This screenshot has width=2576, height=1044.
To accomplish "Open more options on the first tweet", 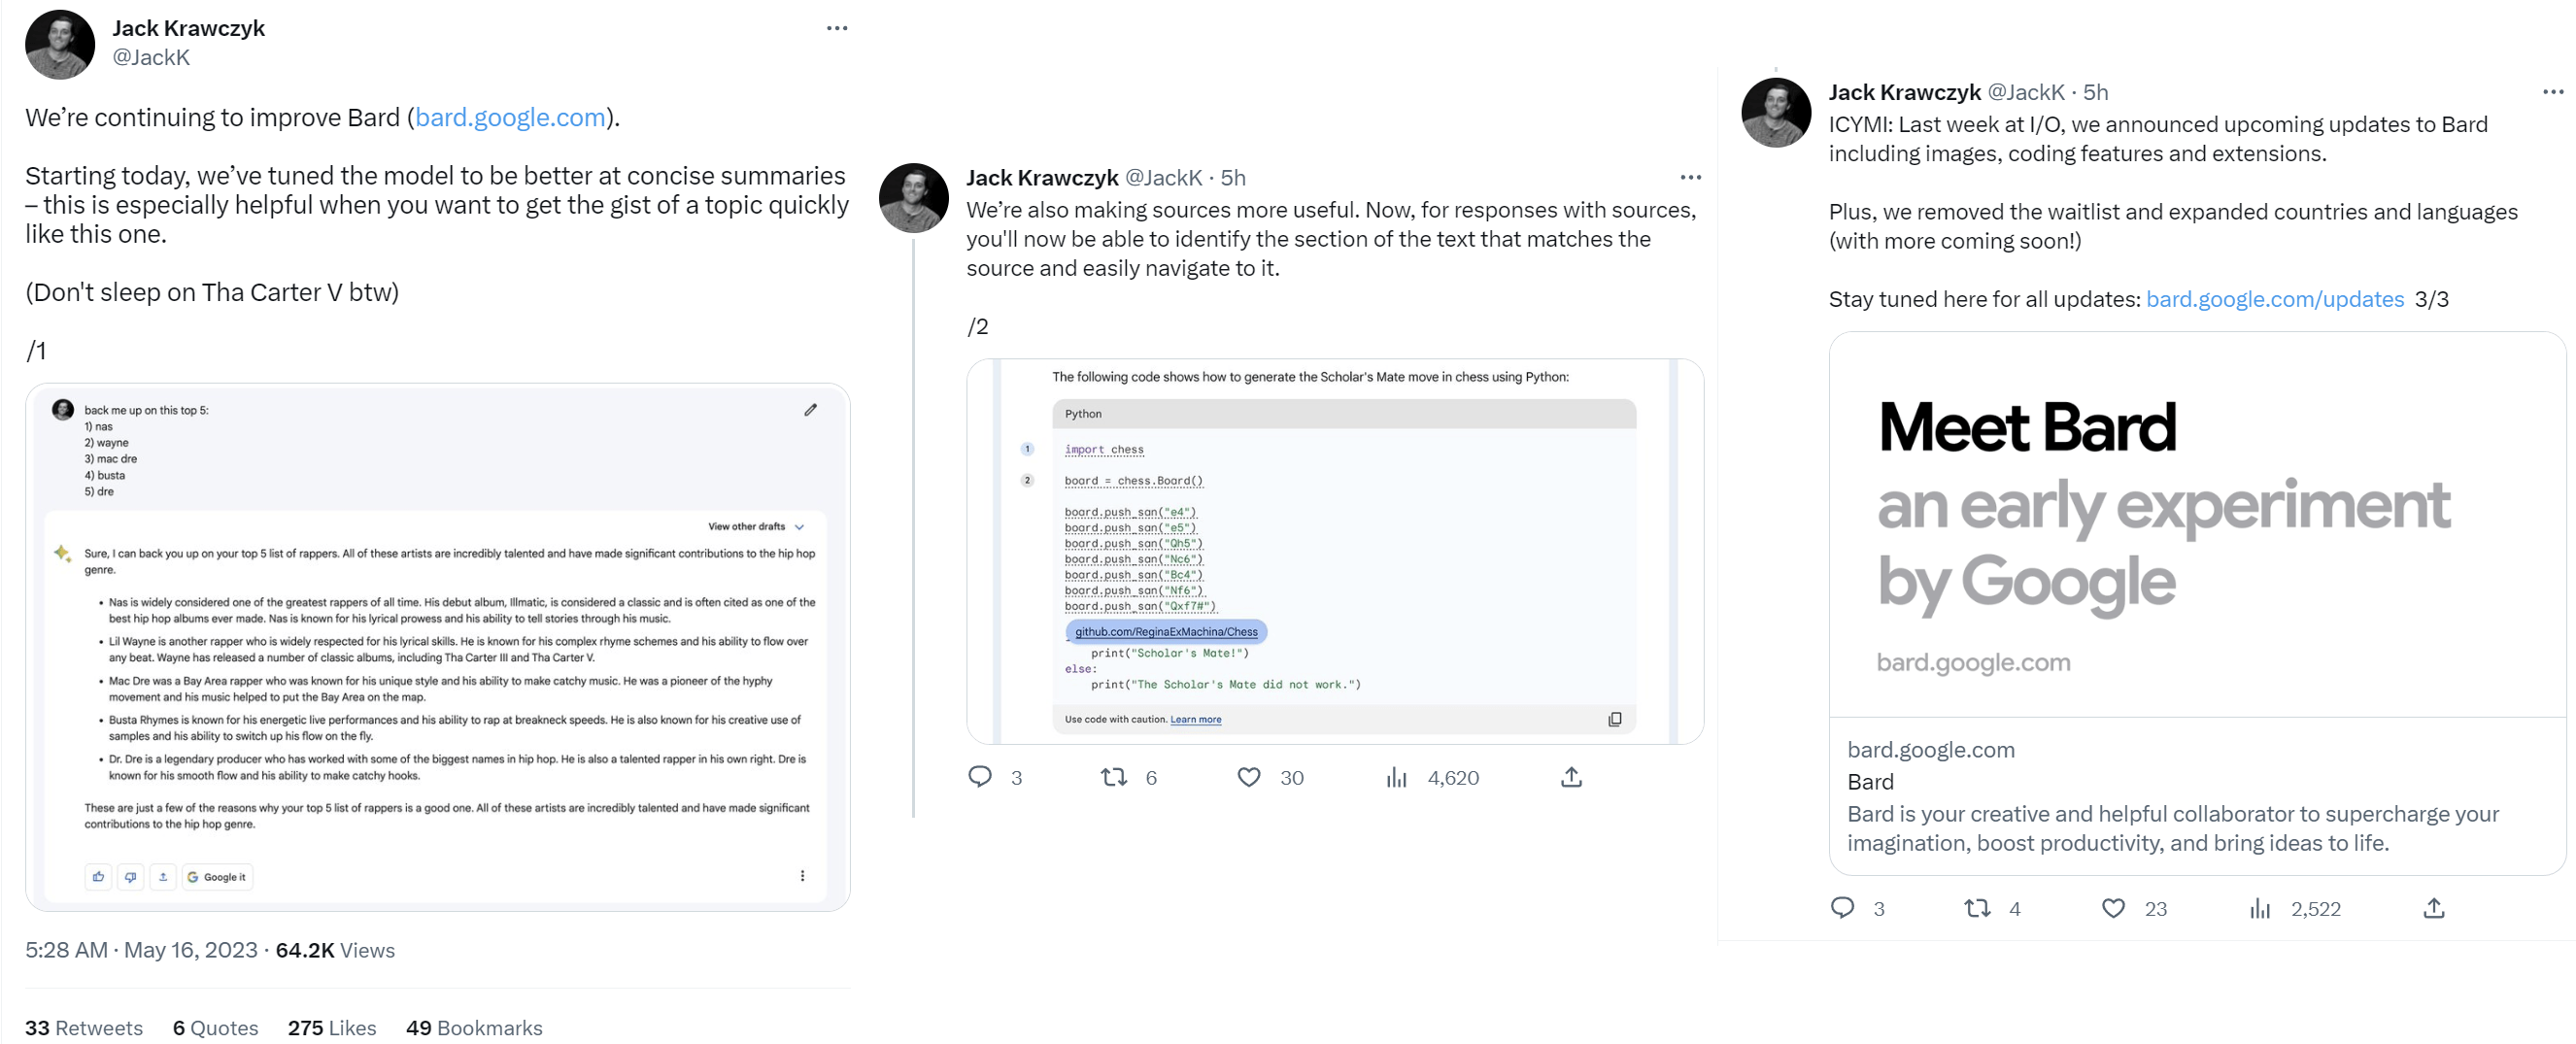I will pyautogui.click(x=836, y=27).
